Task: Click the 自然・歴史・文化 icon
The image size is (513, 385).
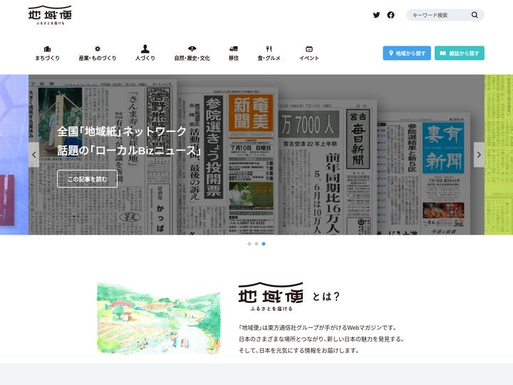Action: [192, 48]
